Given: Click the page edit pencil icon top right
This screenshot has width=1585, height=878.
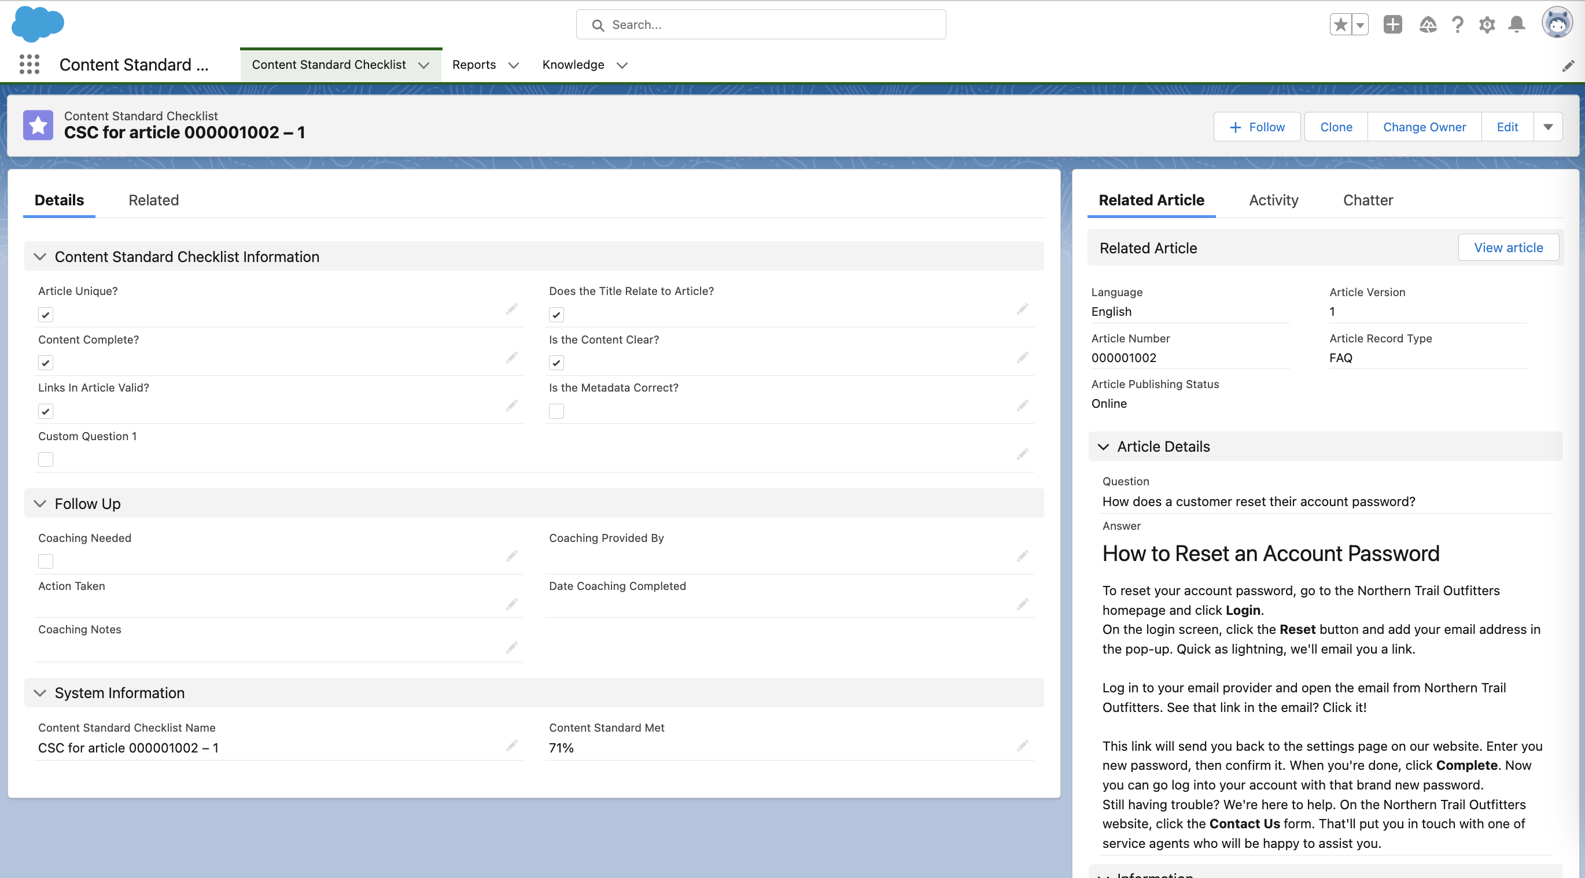Looking at the screenshot, I should point(1568,65).
